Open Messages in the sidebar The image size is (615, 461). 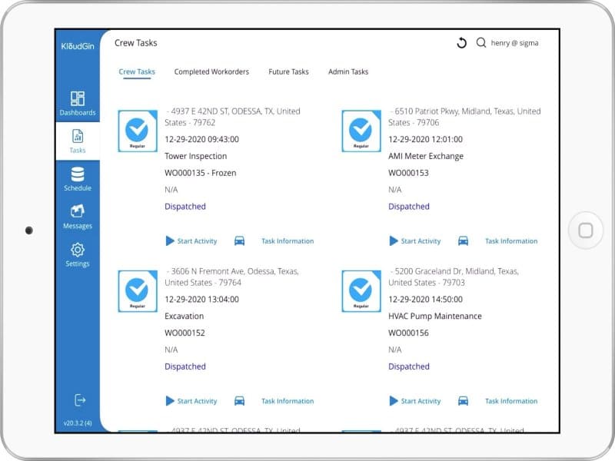point(78,217)
